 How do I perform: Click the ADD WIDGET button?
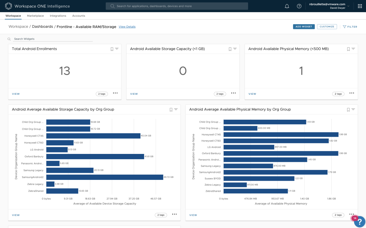tap(304, 27)
